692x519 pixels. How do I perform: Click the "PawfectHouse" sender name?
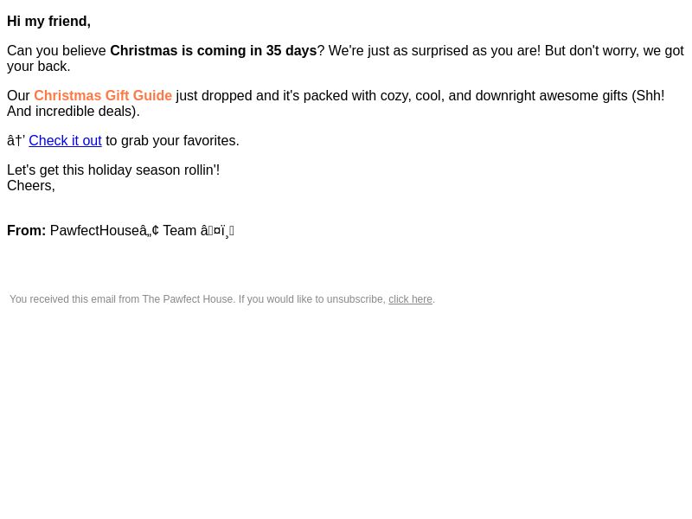[x=94, y=231]
